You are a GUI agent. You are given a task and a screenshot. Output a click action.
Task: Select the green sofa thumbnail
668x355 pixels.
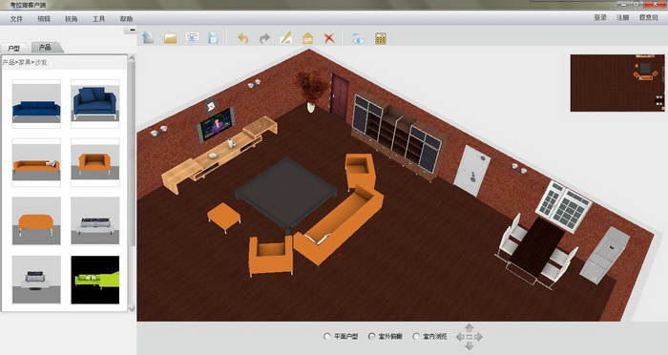coord(95,280)
